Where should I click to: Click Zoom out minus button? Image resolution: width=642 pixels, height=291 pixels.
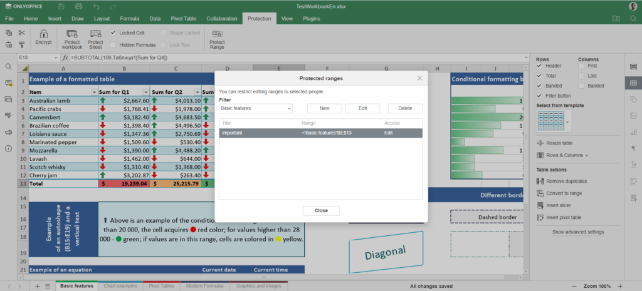point(574,286)
